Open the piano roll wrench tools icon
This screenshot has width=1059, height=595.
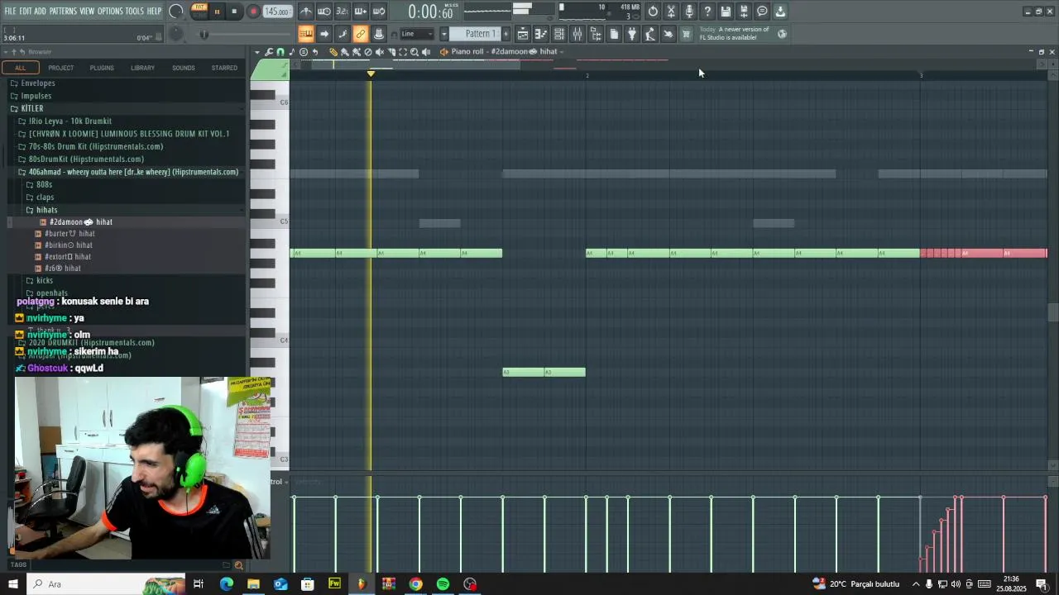pyautogui.click(x=269, y=52)
